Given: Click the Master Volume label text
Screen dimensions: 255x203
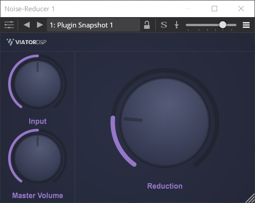Looking at the screenshot, I should (37, 195).
